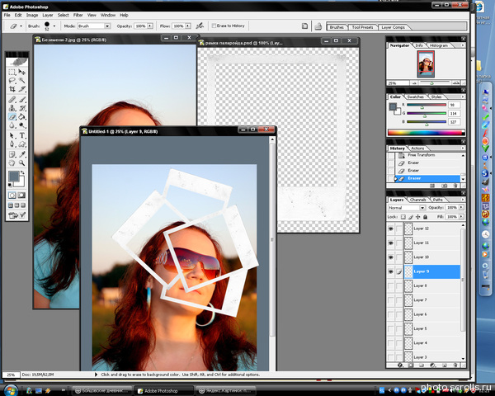495x396 pixels.
Task: Open the Filter menu
Action: [x=78, y=15]
